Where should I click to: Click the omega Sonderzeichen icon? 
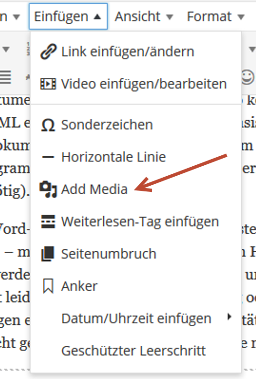pos(48,125)
